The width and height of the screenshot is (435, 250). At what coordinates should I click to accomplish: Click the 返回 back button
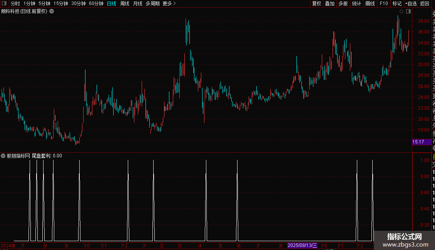point(425,3)
